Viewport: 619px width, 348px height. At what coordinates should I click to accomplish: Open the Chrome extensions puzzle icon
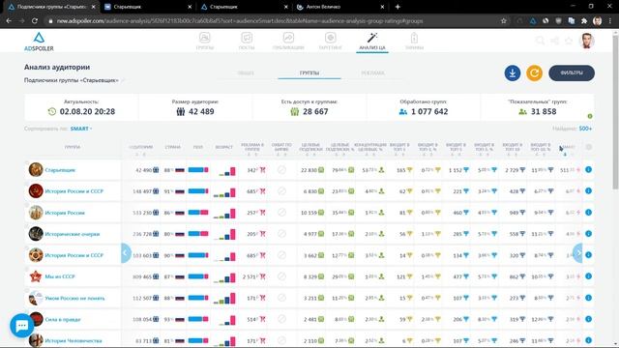coord(584,21)
